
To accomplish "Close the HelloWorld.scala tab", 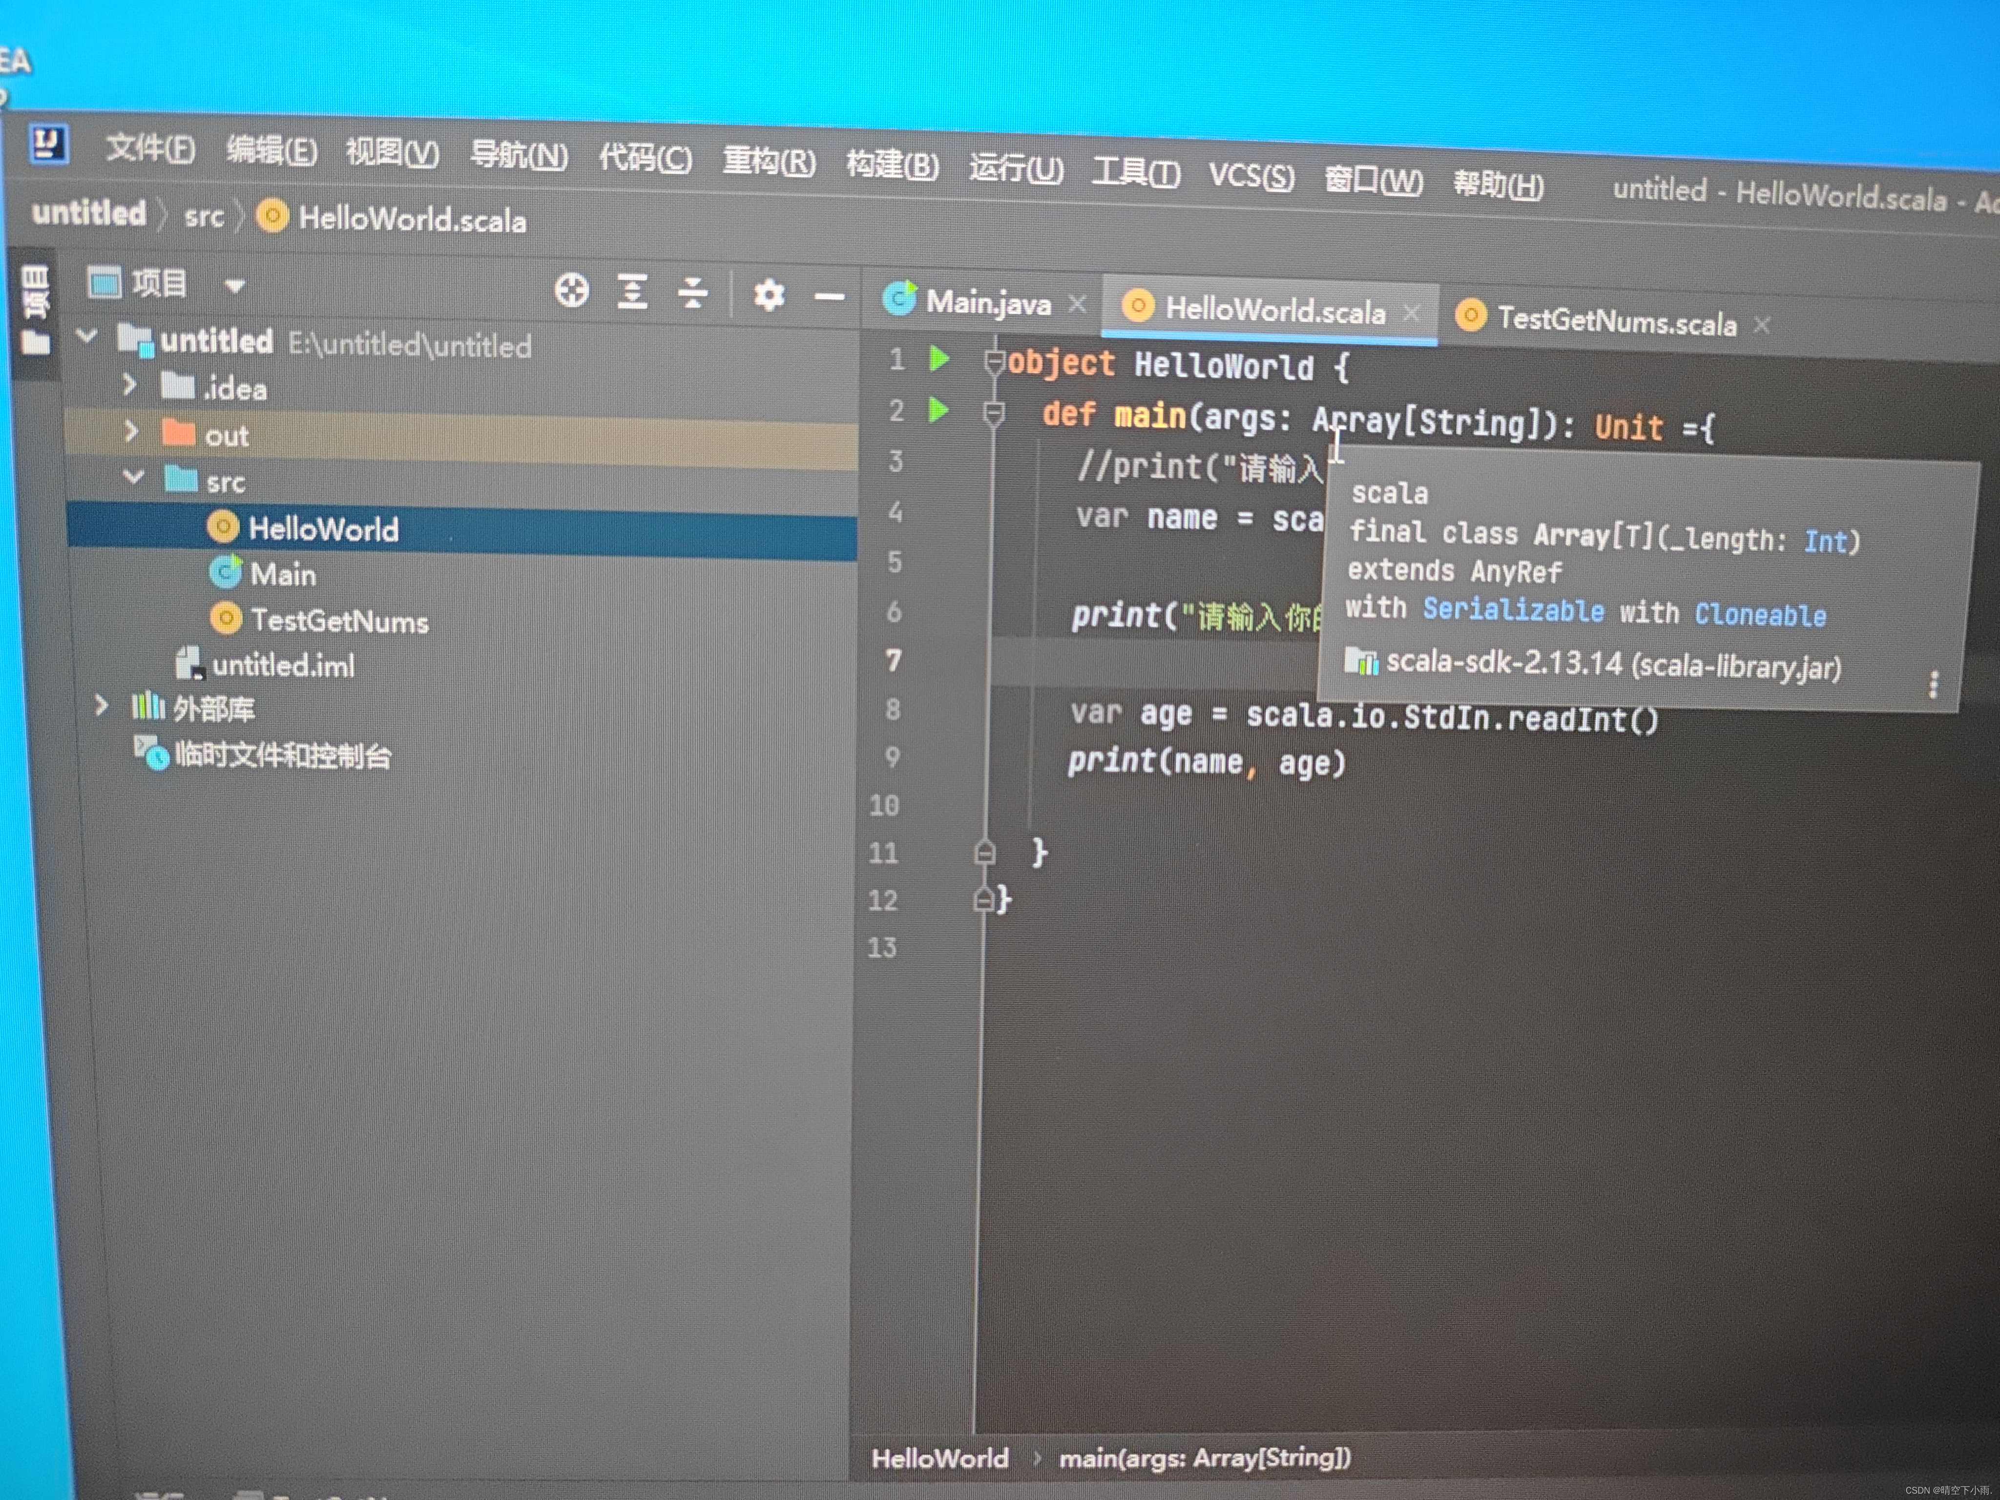I will pyautogui.click(x=1411, y=314).
